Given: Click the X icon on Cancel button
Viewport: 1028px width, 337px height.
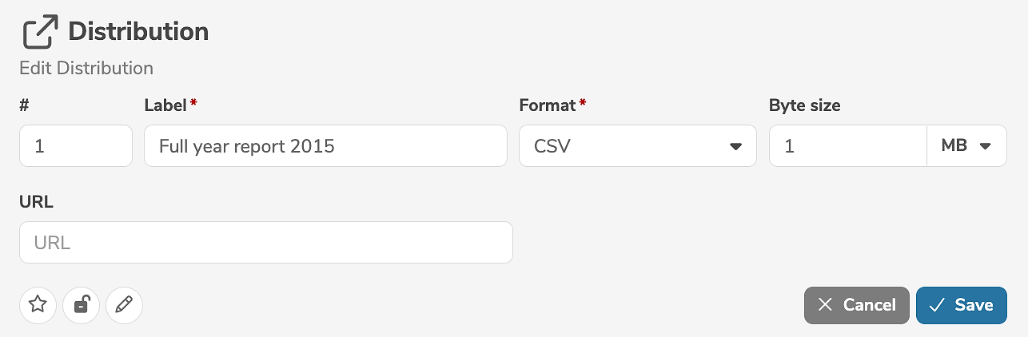Looking at the screenshot, I should point(827,305).
